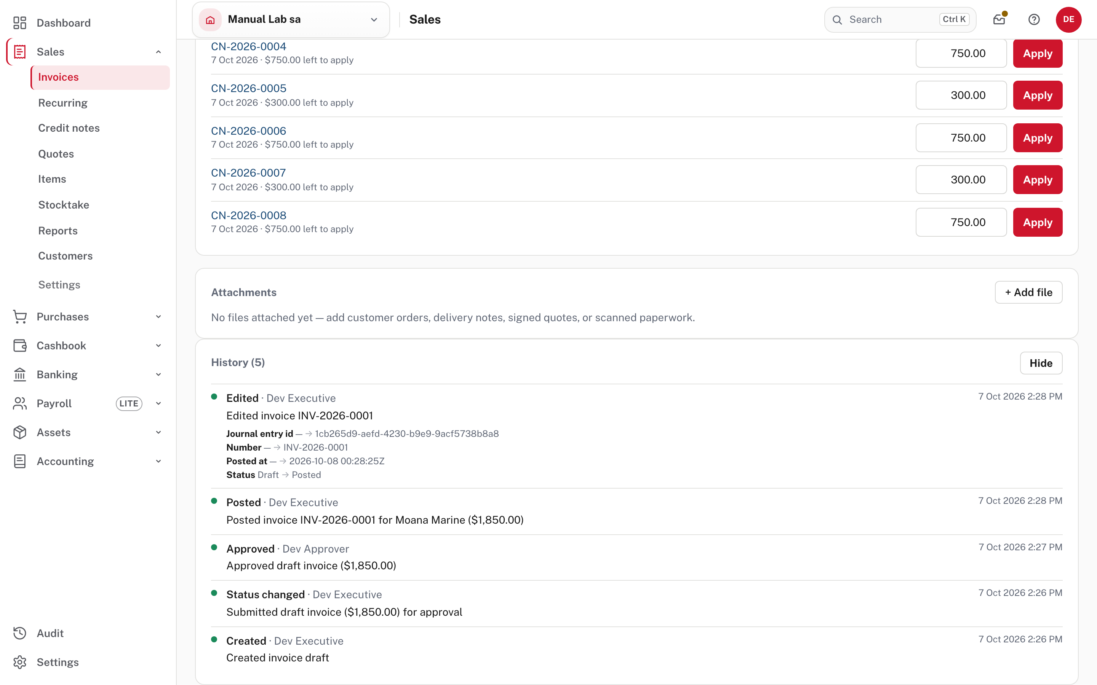Click the help question mark icon
Viewport: 1097px width, 685px height.
1034,19
